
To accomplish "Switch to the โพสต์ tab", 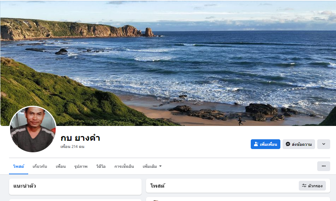I will [19, 166].
